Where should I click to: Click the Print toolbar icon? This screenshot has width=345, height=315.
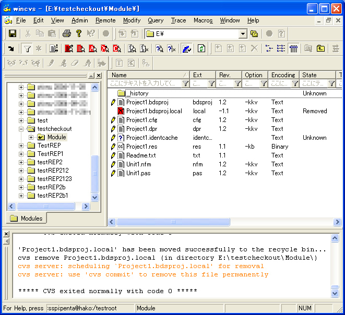click(67, 33)
